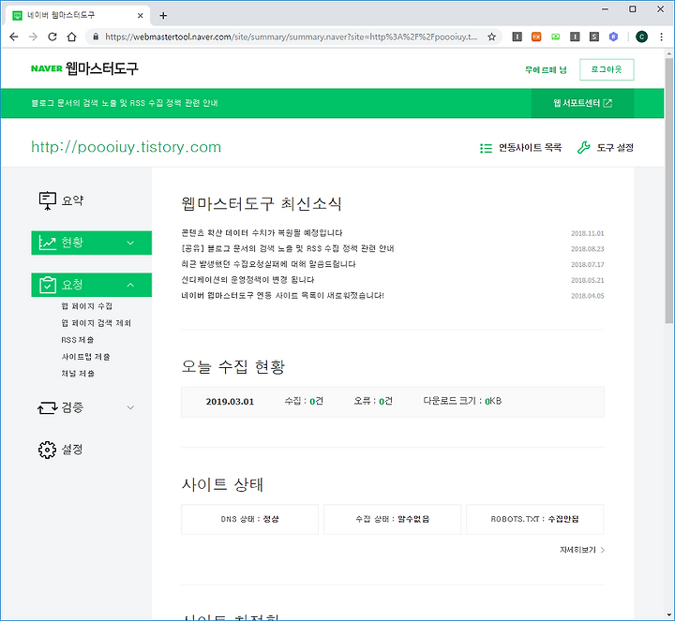The image size is (675, 621).
Task: Click the 로그아웃 button
Action: (x=607, y=69)
